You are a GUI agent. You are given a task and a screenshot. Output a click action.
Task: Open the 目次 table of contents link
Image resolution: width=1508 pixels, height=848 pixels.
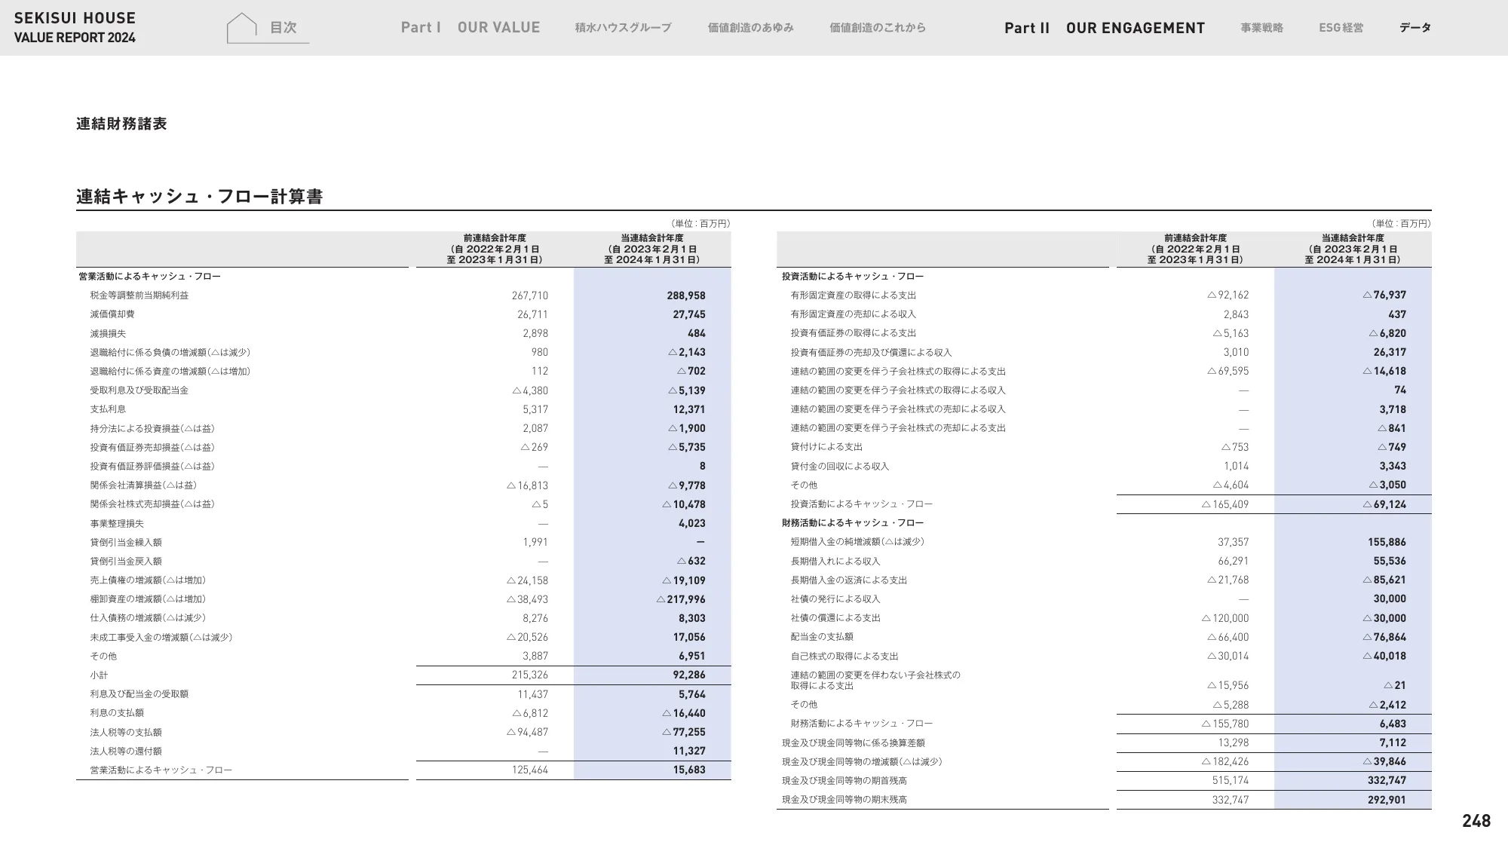point(284,28)
